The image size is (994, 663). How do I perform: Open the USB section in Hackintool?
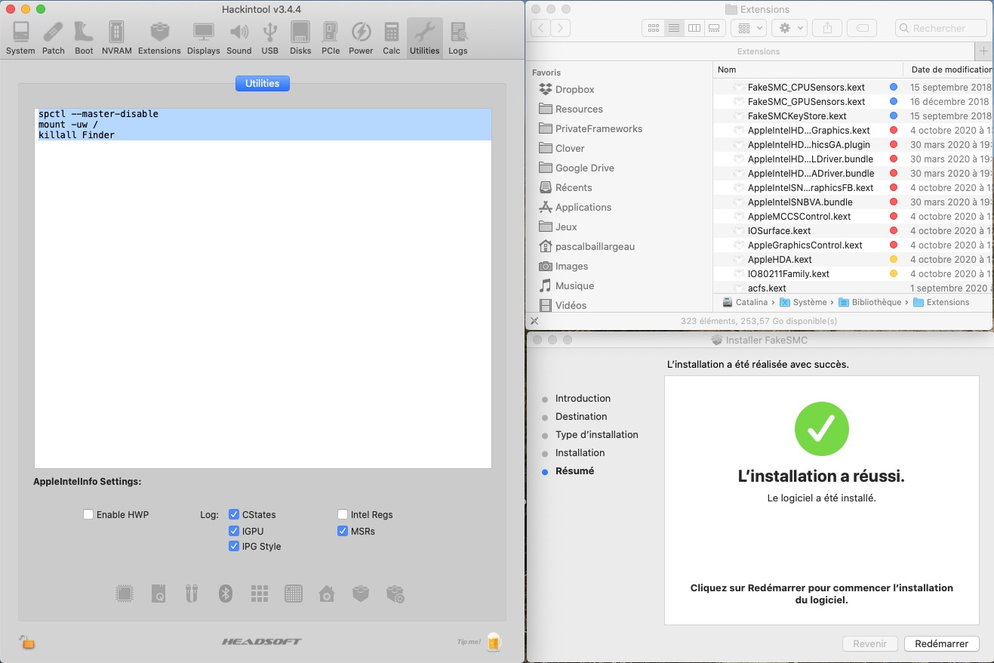click(270, 38)
